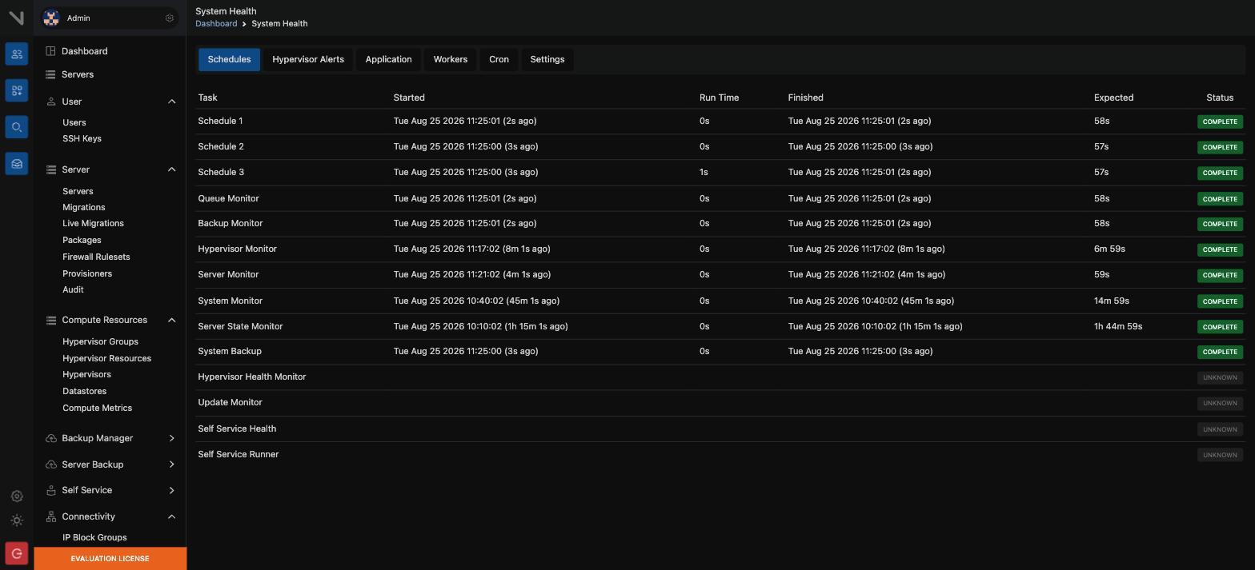The width and height of the screenshot is (1255, 570).
Task: Click the add-widget grid icon in left rail
Action: (17, 90)
